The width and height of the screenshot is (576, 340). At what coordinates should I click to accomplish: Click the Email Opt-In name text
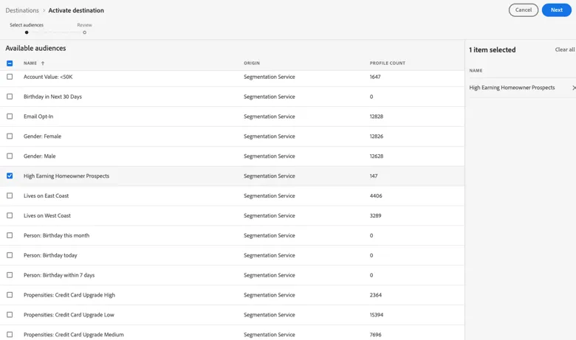[38, 117]
